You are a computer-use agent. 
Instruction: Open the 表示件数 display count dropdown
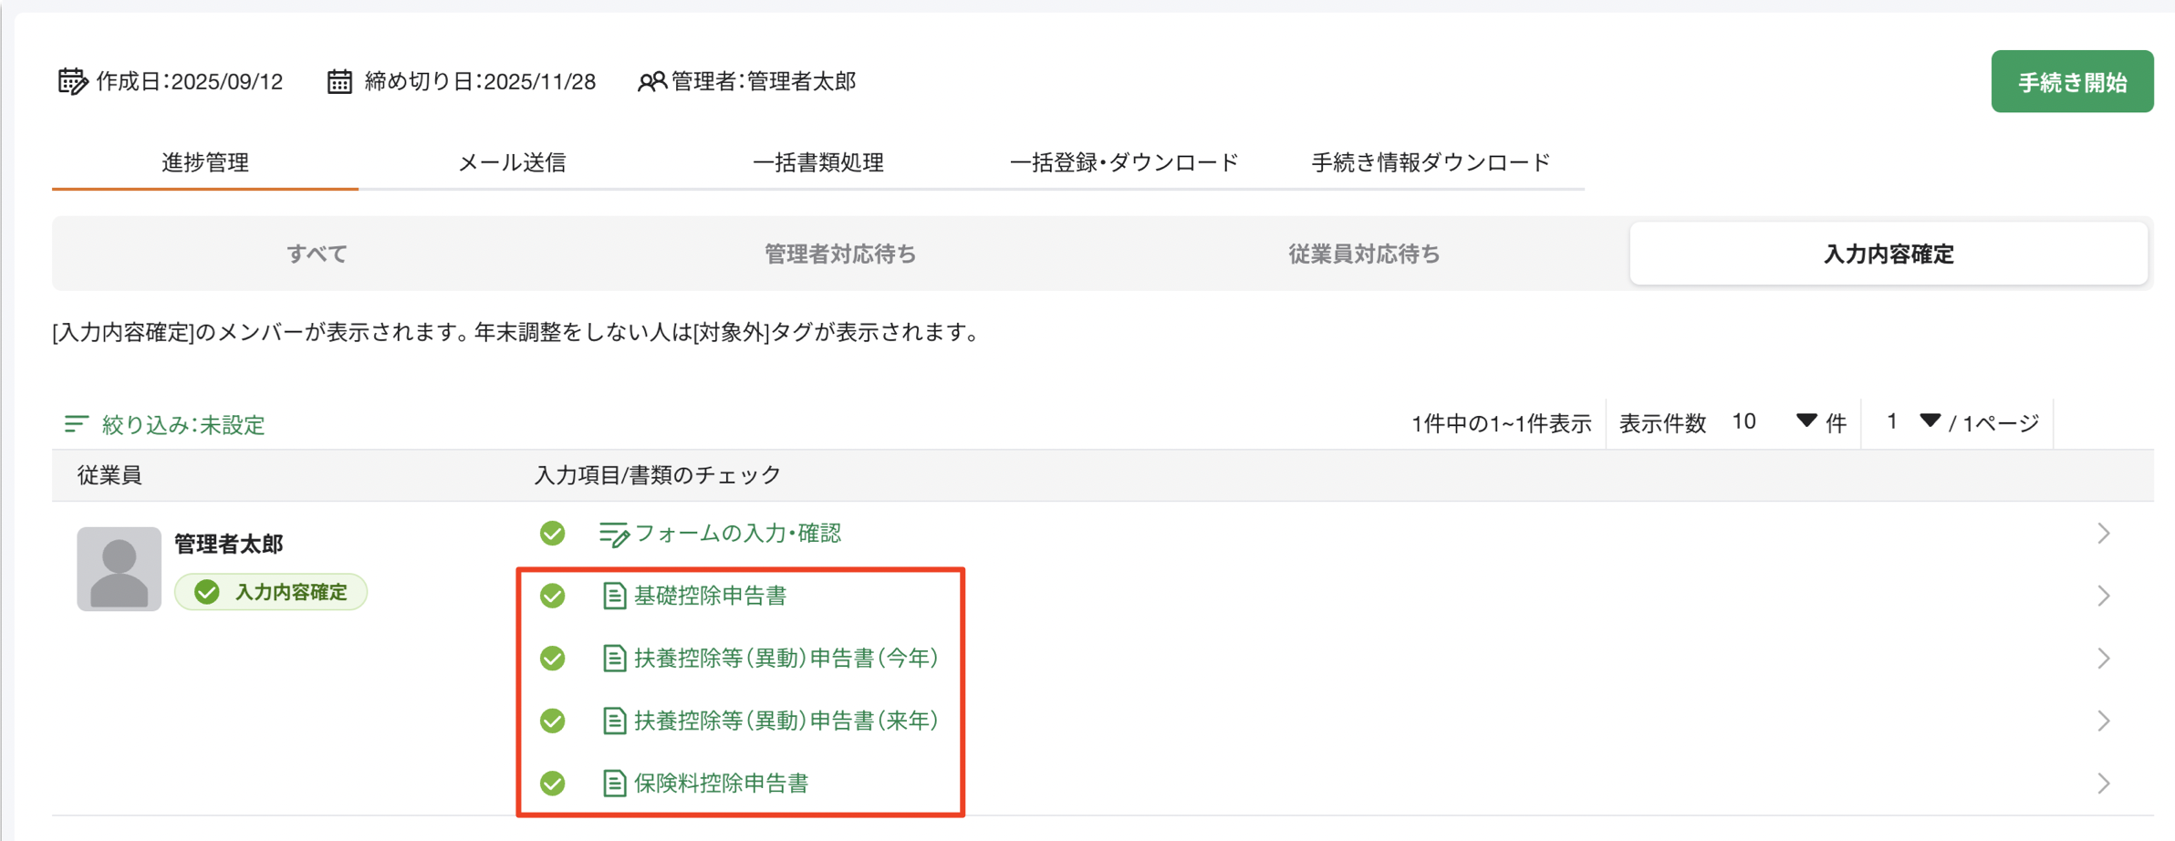click(1805, 421)
